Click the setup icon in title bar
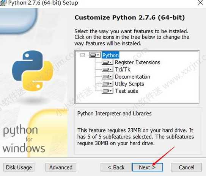Viewport: 206px width, 176px height. pos(3,3)
